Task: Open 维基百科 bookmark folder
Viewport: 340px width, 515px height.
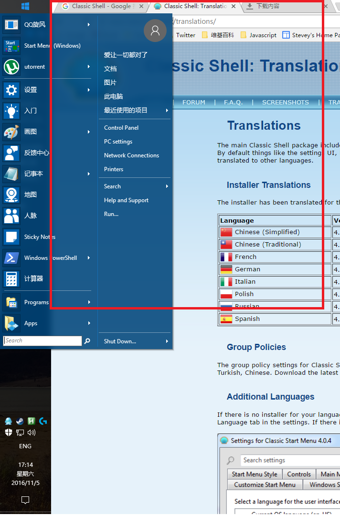Action: tap(218, 35)
